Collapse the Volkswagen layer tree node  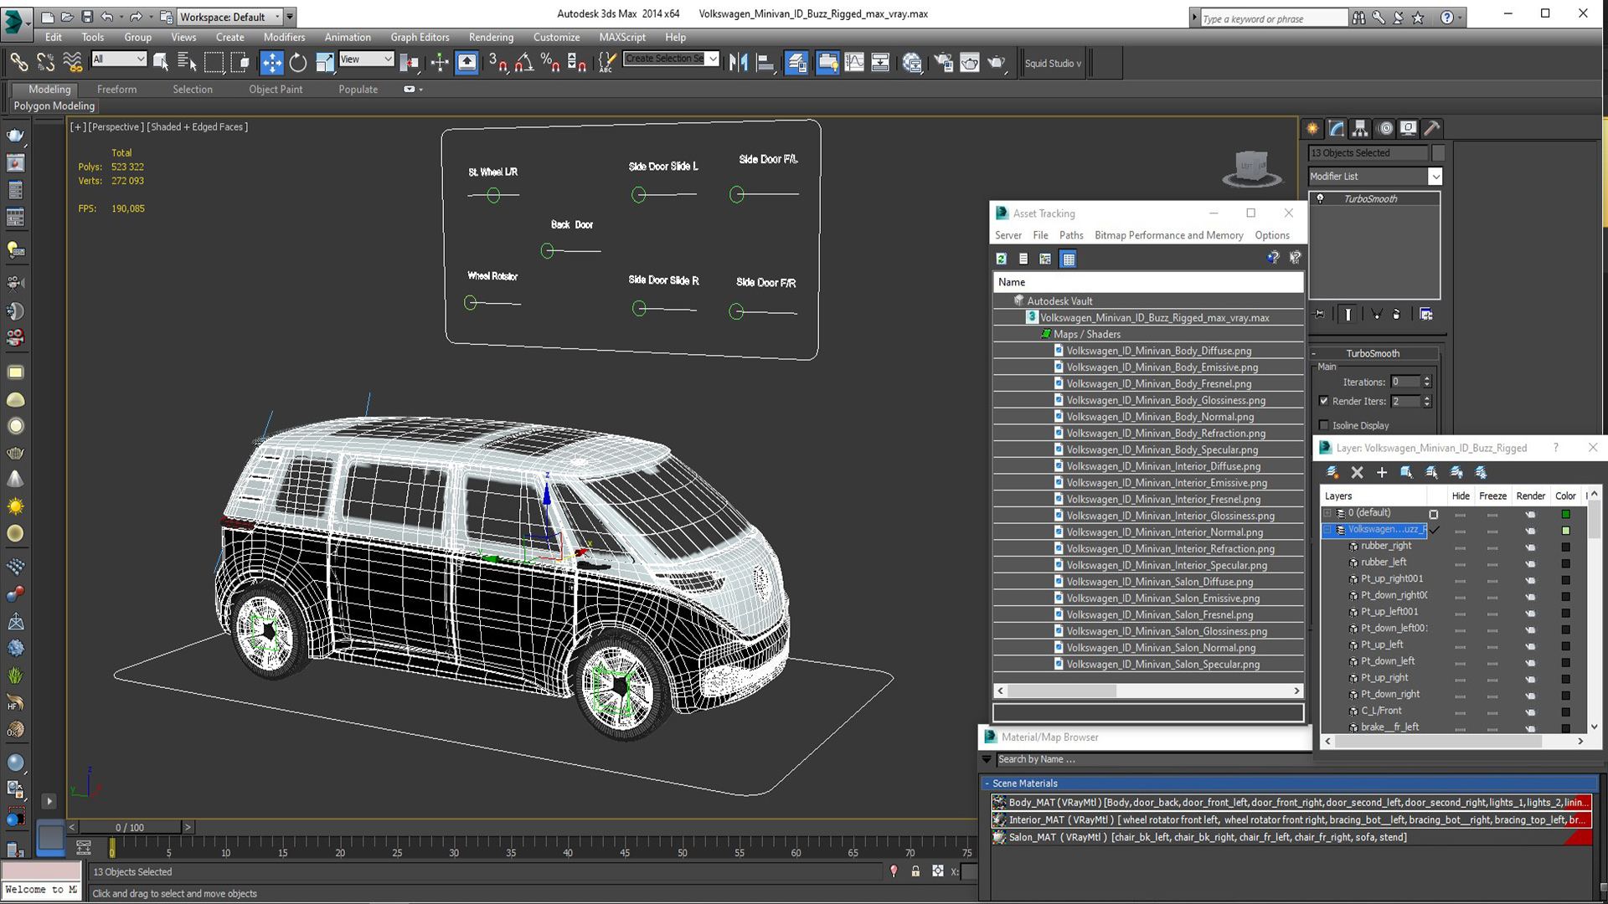tap(1327, 530)
